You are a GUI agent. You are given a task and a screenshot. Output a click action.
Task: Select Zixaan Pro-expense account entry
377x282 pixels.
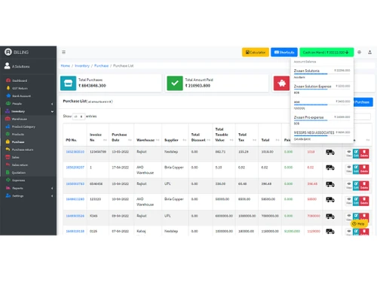coord(322,120)
